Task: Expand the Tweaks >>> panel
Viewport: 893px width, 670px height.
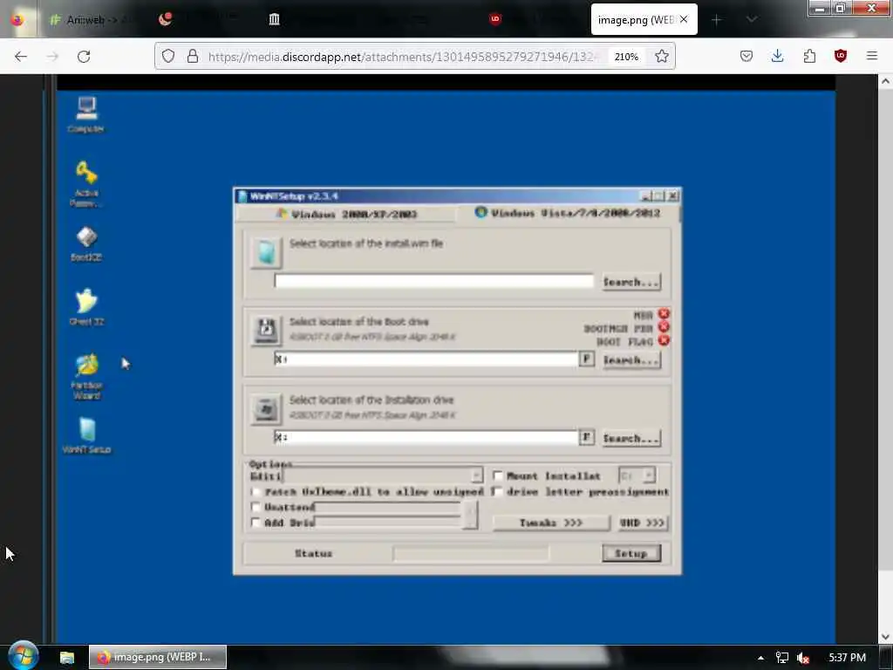Action: pyautogui.click(x=551, y=523)
